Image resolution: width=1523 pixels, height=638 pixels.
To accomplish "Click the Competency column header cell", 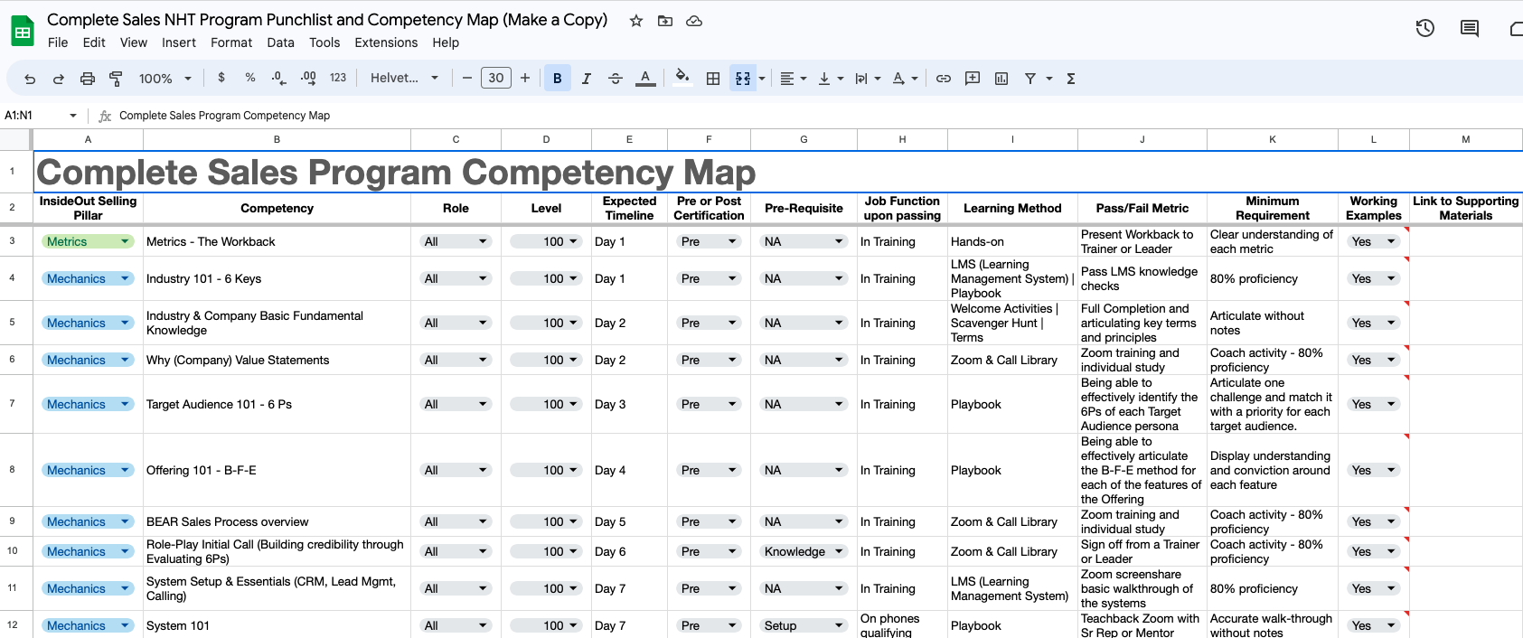I will tap(277, 208).
